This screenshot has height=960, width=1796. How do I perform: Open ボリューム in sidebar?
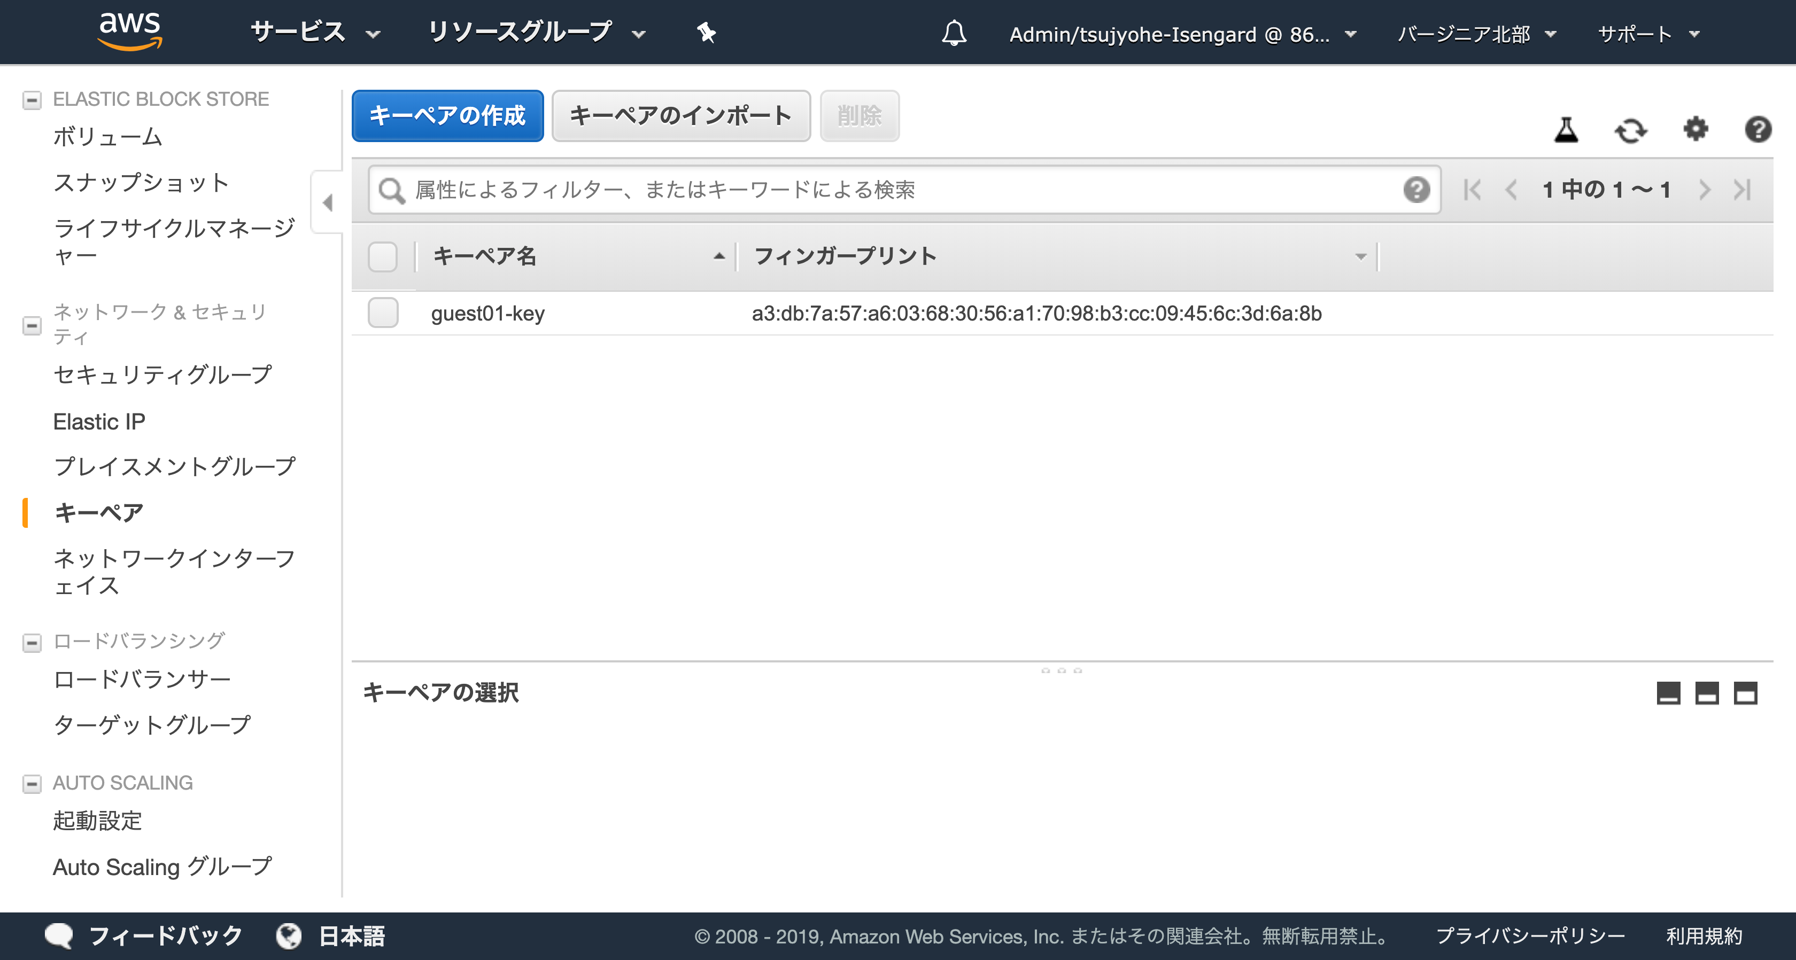pos(108,137)
